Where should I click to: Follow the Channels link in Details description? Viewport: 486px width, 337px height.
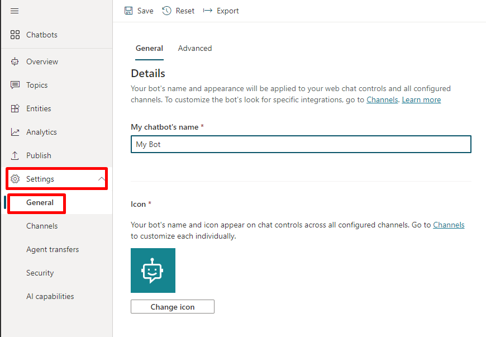point(382,100)
